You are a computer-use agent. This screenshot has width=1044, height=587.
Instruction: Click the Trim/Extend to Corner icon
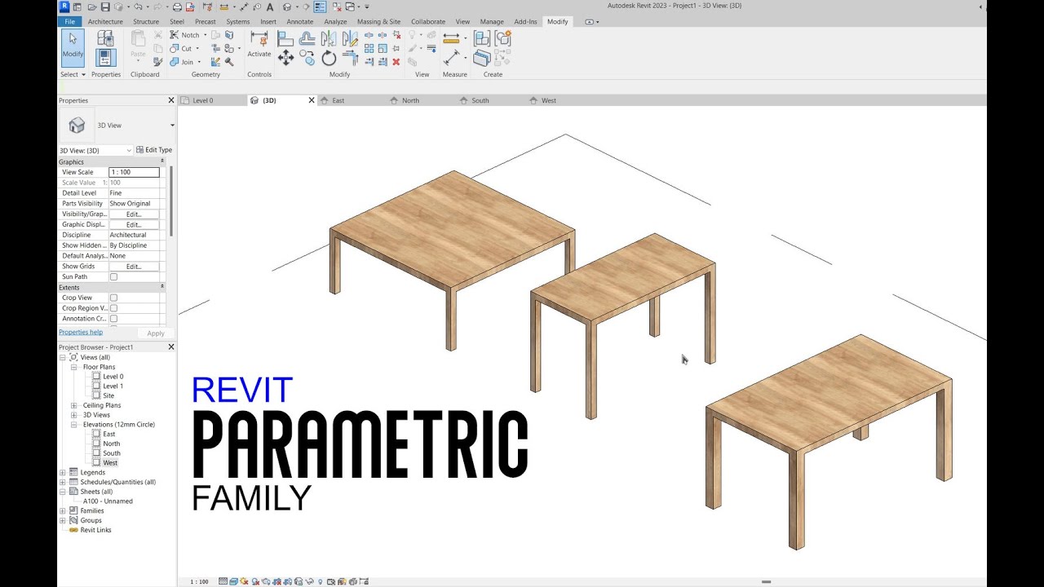pos(350,58)
